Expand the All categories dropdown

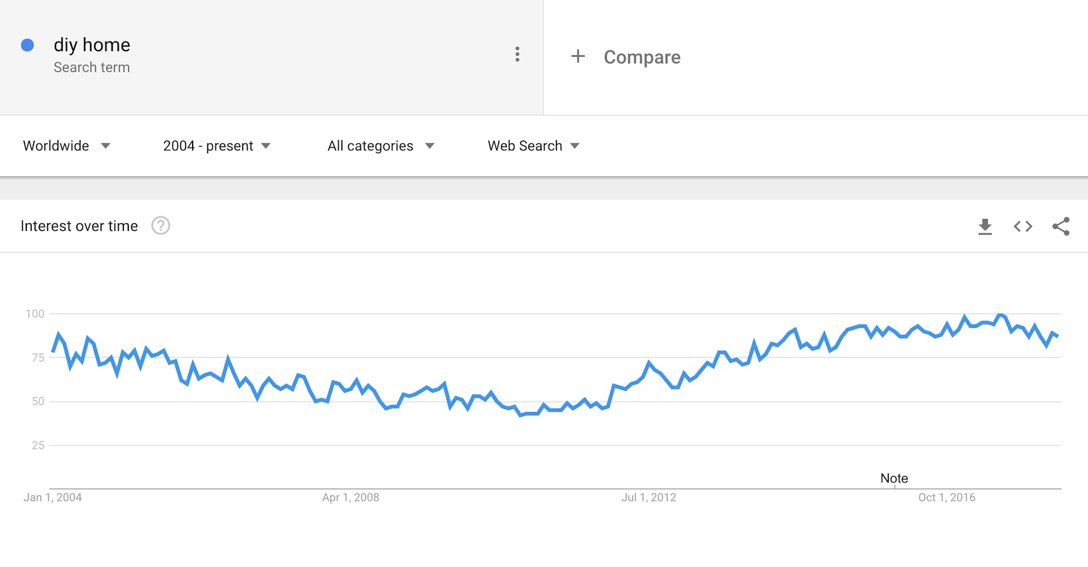[380, 146]
